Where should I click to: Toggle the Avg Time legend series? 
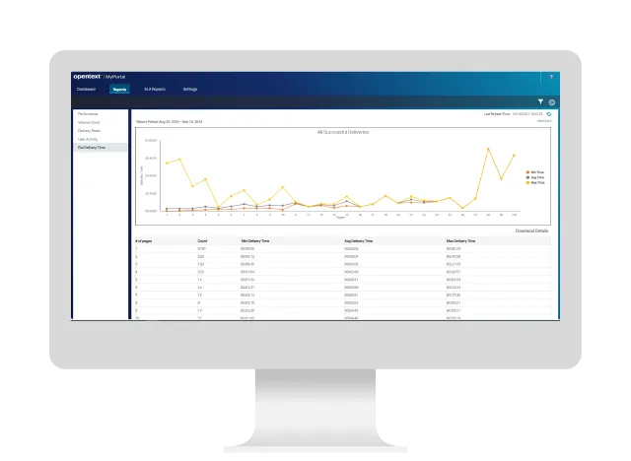point(534,177)
